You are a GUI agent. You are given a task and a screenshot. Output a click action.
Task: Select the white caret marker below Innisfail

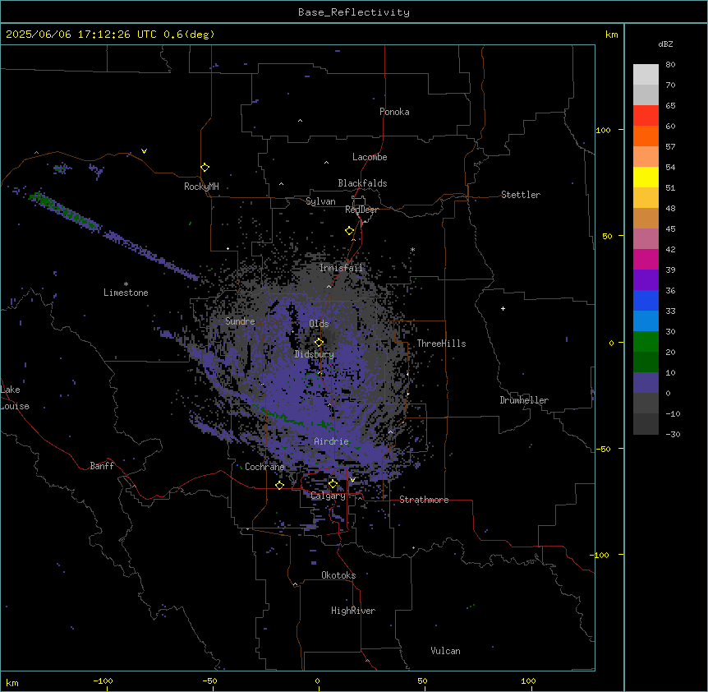coord(329,286)
